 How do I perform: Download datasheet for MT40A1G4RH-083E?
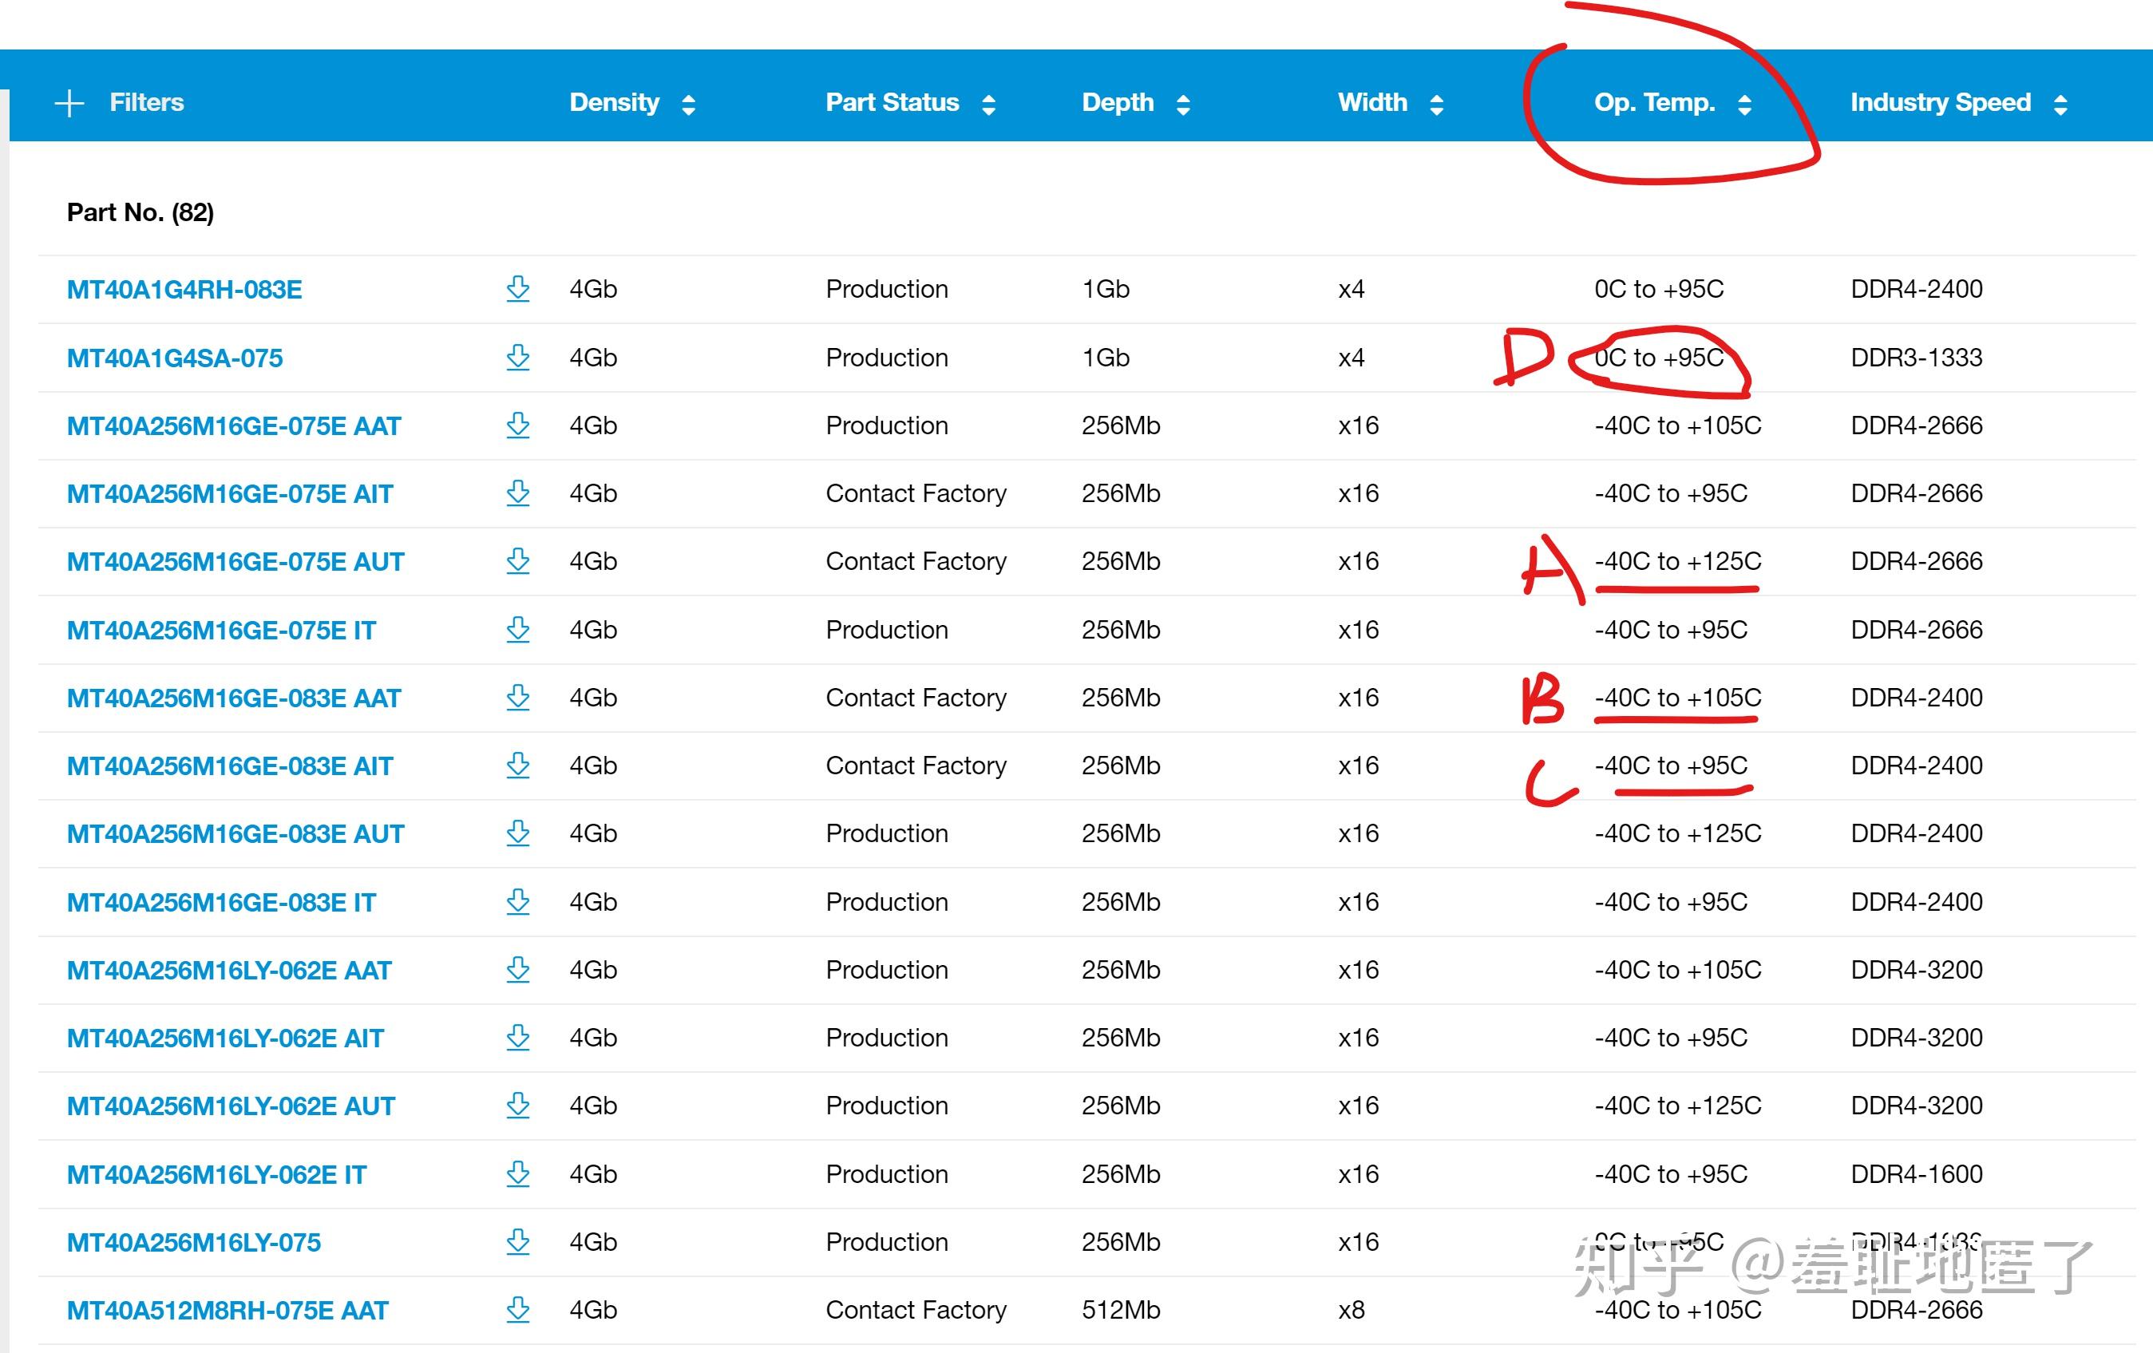pos(517,289)
